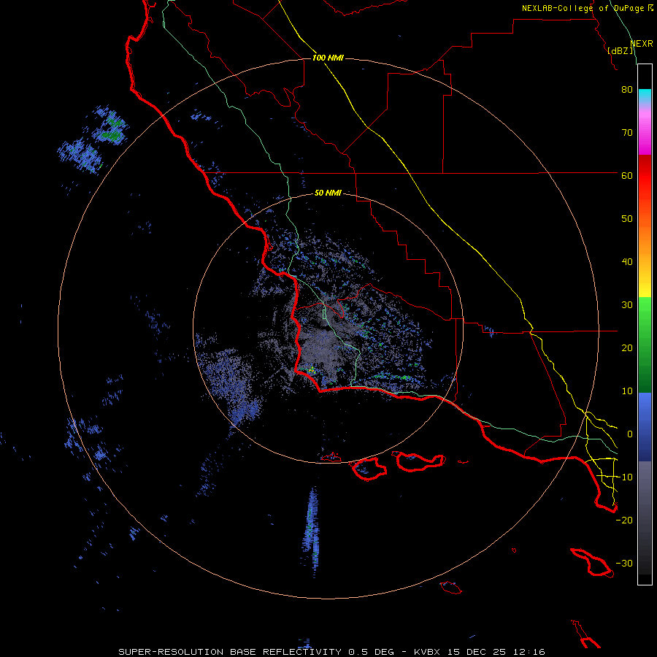Click the yellow-green echo core near the coast
Image resolution: width=657 pixels, height=657 pixels.
[311, 370]
